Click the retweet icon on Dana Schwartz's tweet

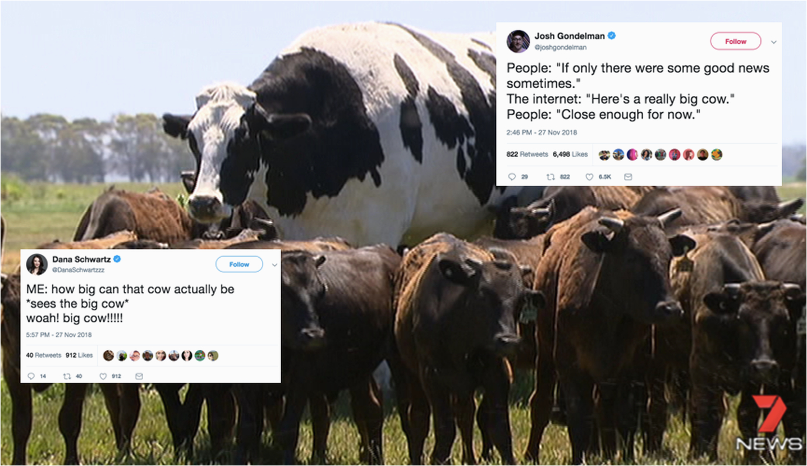pyautogui.click(x=67, y=376)
